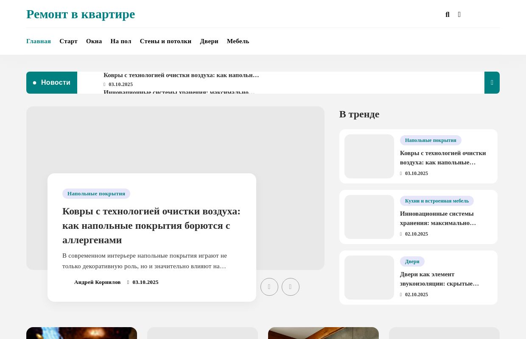Viewport: 526px width, 339px height.
Task: Select the right carousel navigation circle below hero
Action: (291, 287)
